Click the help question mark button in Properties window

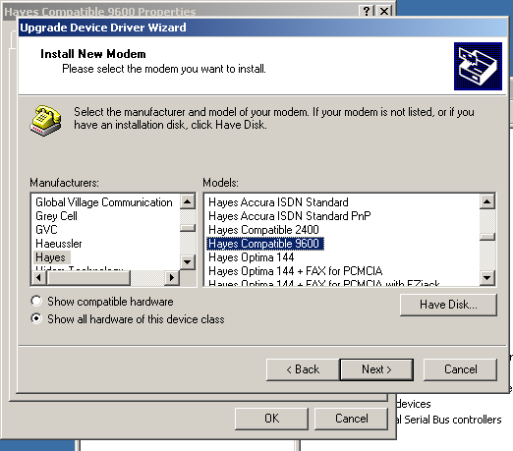click(367, 11)
